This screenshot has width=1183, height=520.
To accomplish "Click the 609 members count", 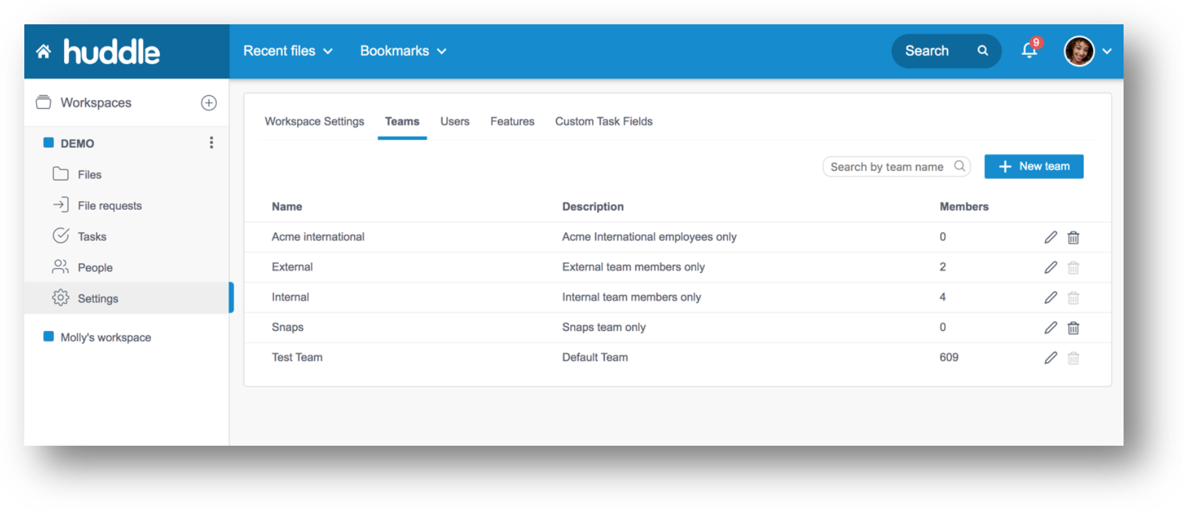I will click(x=949, y=357).
